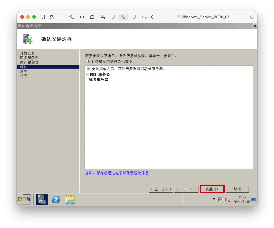Select DNS 服务器 step in sidebar
274x228 pixels.
[29, 62]
